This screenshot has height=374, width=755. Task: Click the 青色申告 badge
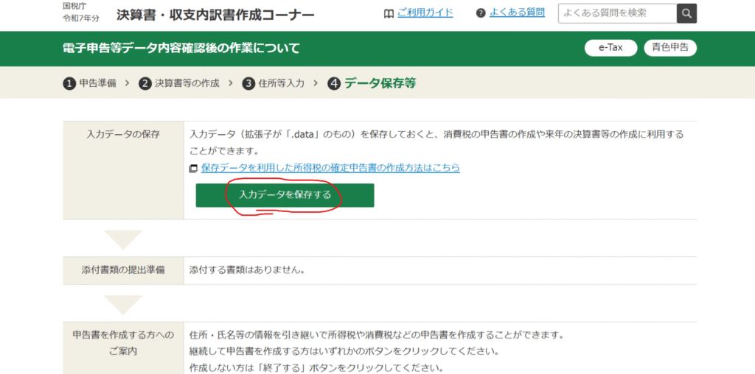tap(670, 48)
